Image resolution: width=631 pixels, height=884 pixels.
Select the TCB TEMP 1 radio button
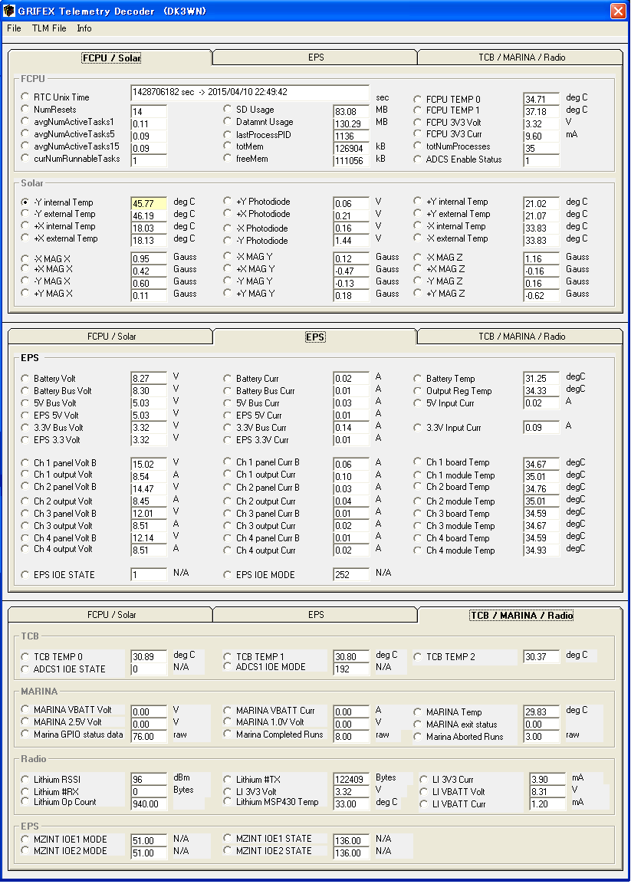[227, 657]
